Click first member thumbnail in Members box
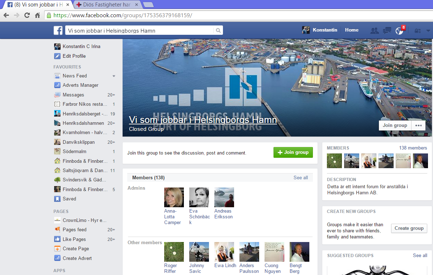Screen dimensions: 433x275 (334, 161)
